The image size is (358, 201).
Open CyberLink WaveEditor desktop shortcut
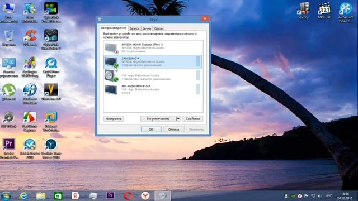click(x=51, y=40)
